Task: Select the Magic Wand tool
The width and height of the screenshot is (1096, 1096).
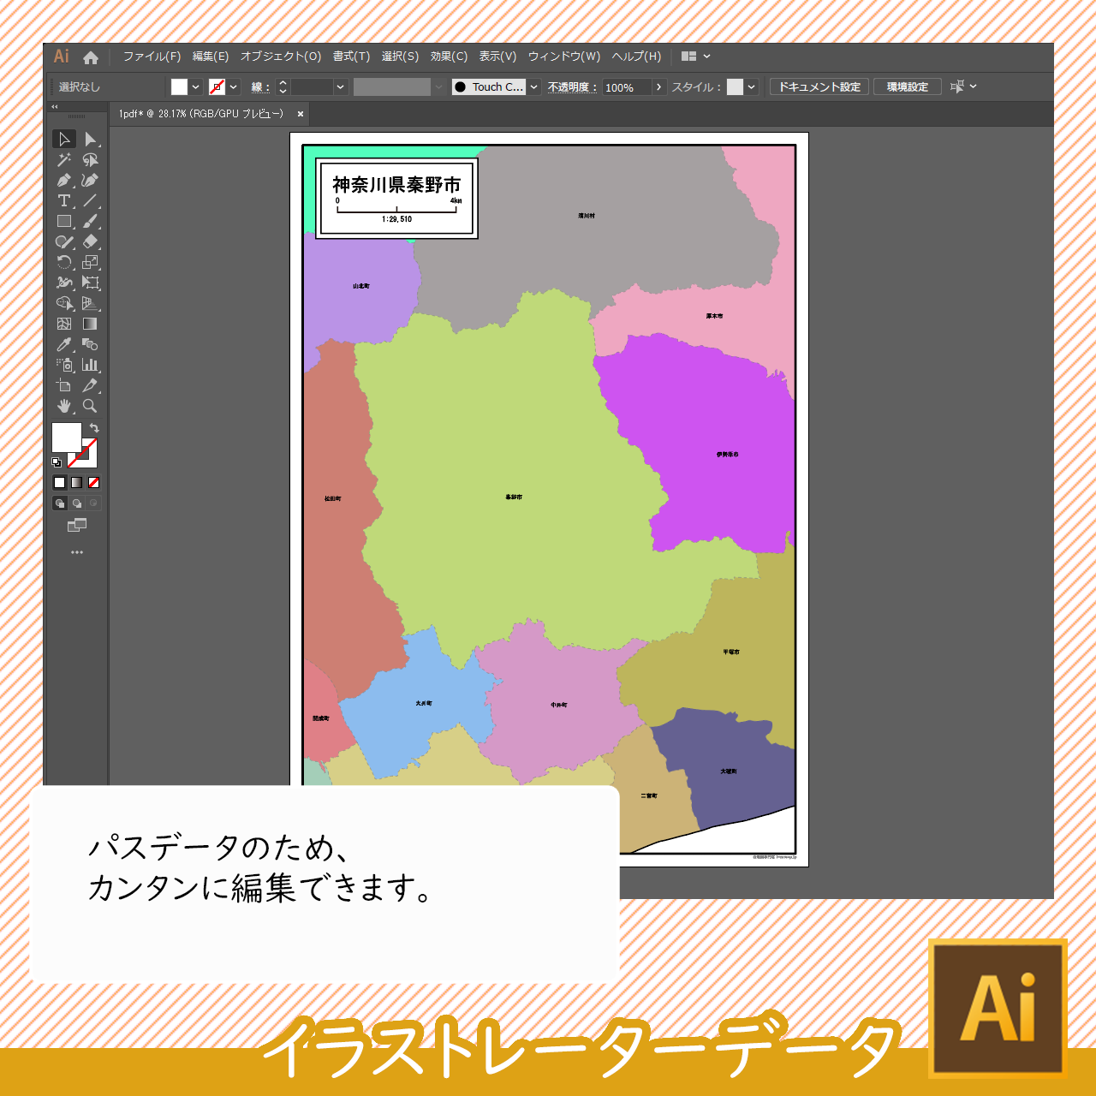Action: point(64,159)
